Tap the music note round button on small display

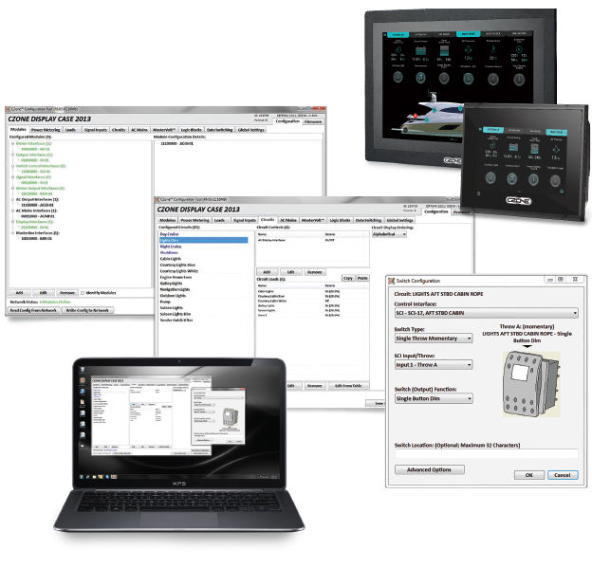(x=511, y=178)
